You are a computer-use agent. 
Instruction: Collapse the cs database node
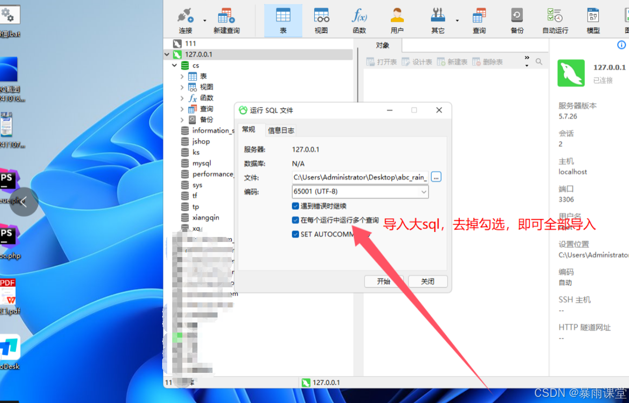[x=175, y=65]
